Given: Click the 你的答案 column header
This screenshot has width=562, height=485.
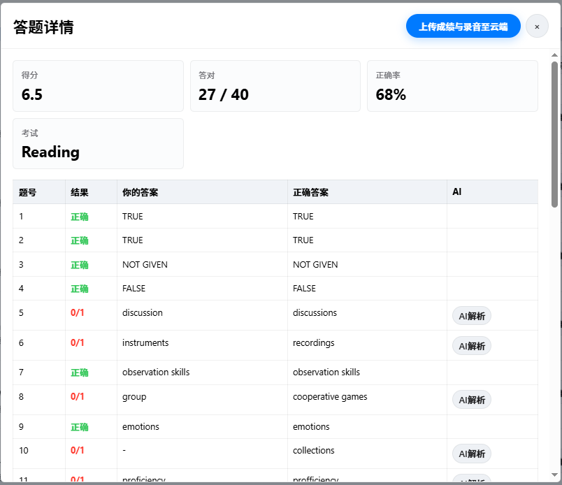Looking at the screenshot, I should 202,192.
